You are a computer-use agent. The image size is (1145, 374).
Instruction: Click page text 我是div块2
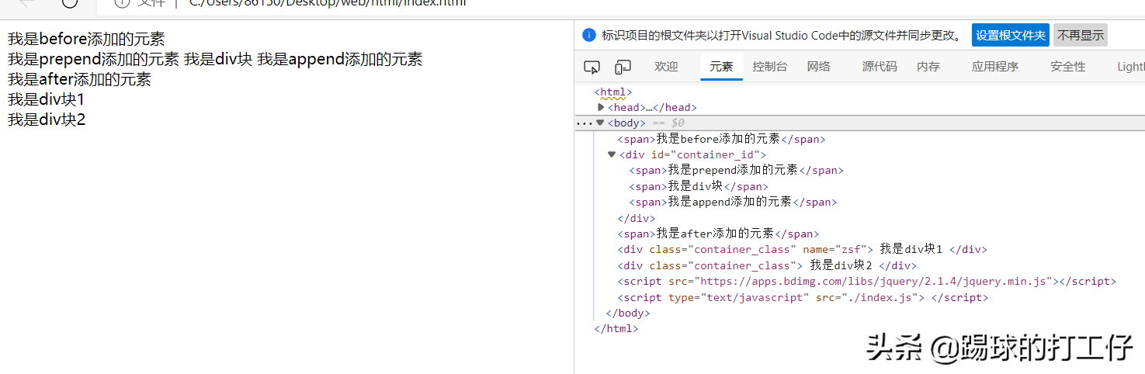coord(47,119)
